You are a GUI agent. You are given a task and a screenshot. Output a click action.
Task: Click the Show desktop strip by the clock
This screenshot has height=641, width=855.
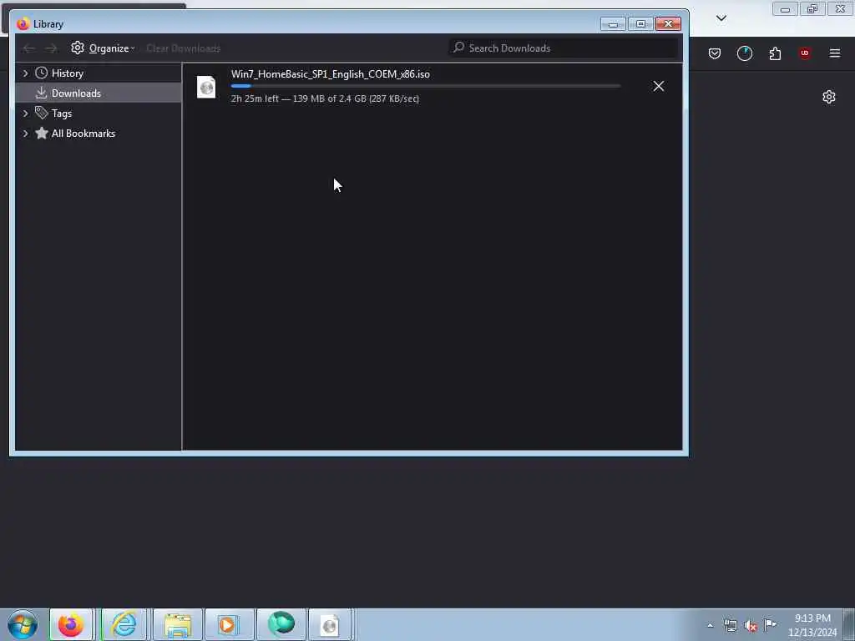pyautogui.click(x=849, y=624)
